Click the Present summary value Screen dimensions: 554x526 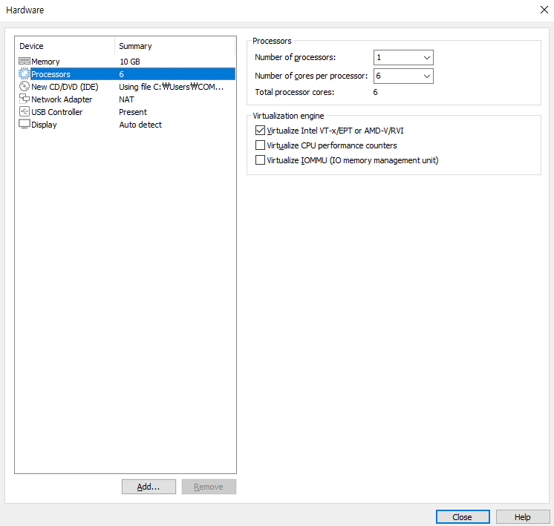tap(132, 112)
